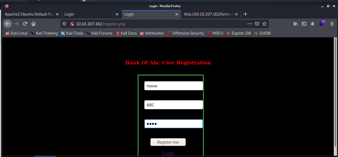Open the Library history and bookmarks icon
Image resolution: width=338 pixels, height=157 pixels.
point(296,24)
